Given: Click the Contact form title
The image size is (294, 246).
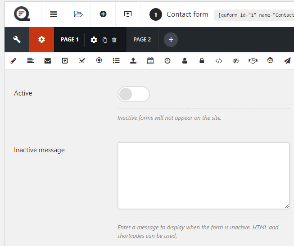Looking at the screenshot, I should click(x=187, y=14).
